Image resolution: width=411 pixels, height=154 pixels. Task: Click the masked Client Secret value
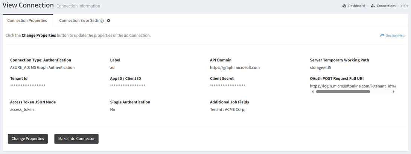pos(227,85)
